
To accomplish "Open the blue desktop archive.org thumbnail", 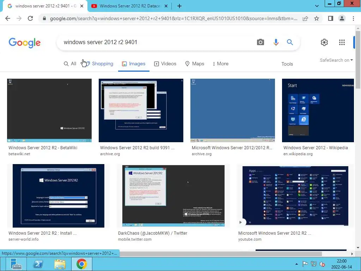I will click(x=233, y=110).
